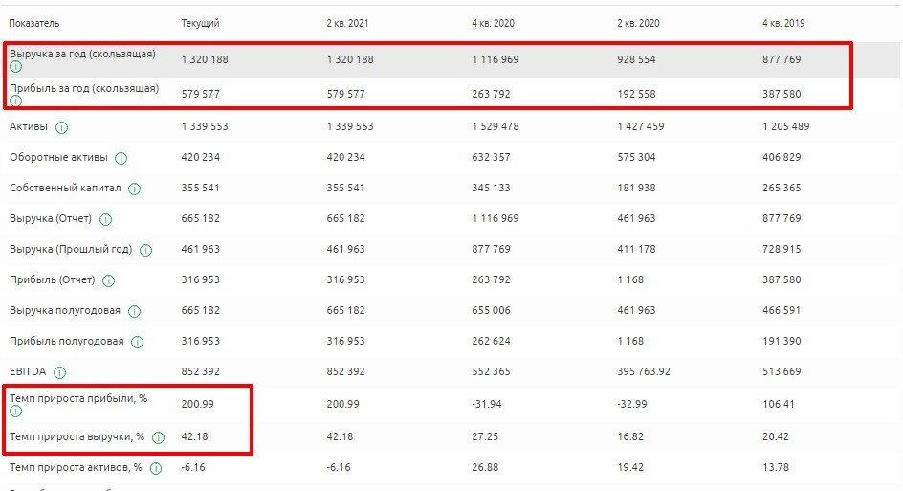
Task: Click info icon next to Активы
Action: click(62, 127)
